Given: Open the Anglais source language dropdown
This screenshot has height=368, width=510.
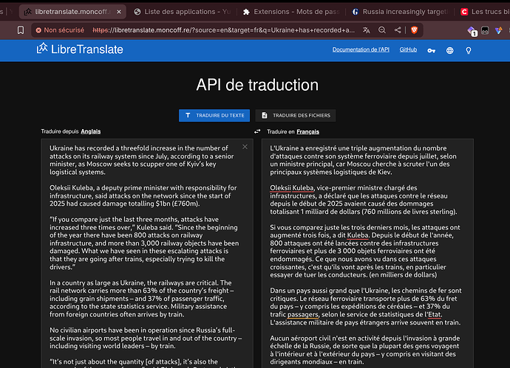Looking at the screenshot, I should pyautogui.click(x=91, y=131).
